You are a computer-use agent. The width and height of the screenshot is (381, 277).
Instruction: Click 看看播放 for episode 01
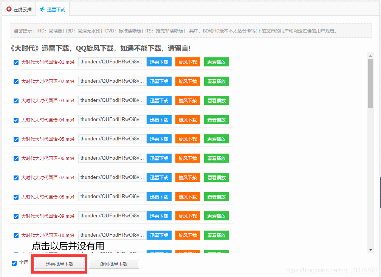point(217,62)
